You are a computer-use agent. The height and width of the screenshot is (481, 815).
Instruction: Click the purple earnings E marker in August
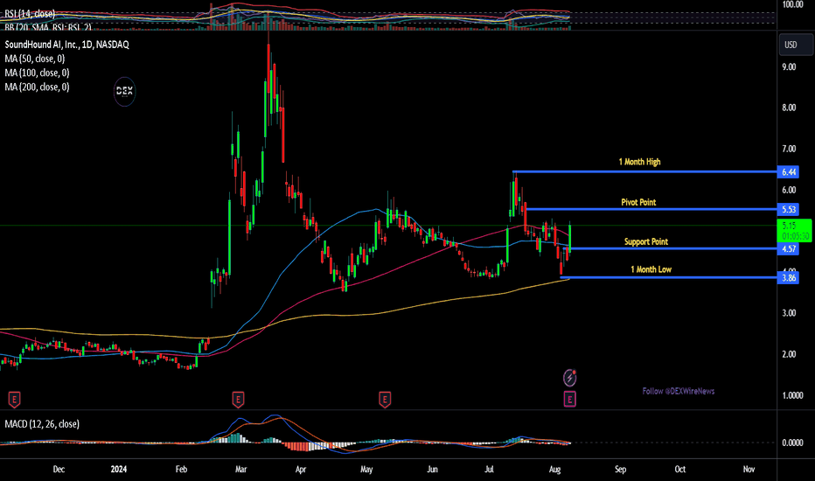569,400
